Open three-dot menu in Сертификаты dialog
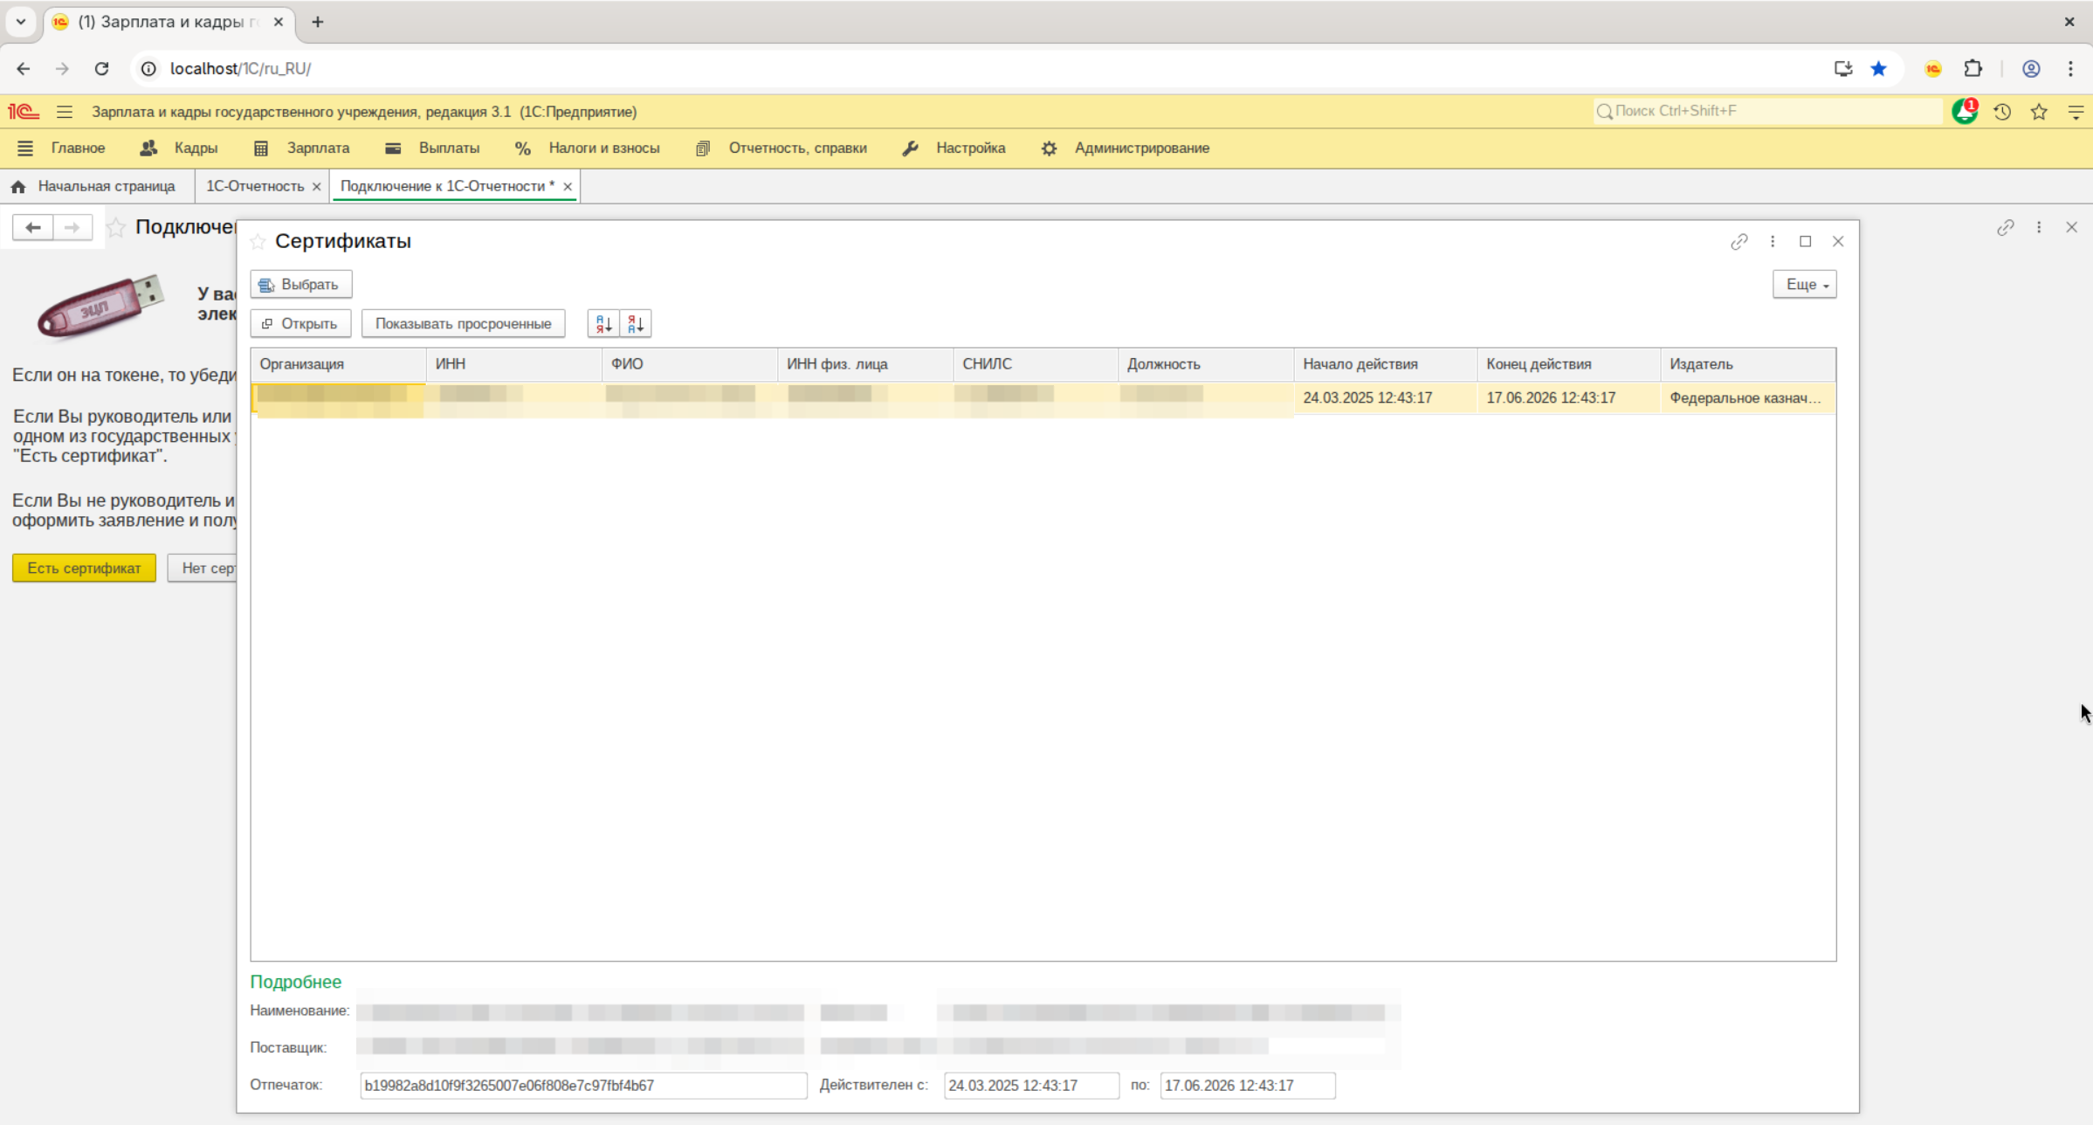Screen dimensions: 2093x1125 click(x=1773, y=242)
